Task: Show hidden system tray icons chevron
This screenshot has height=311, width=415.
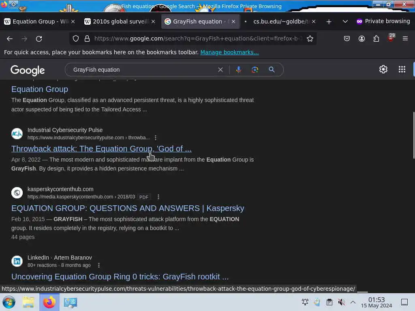Action: (353, 302)
